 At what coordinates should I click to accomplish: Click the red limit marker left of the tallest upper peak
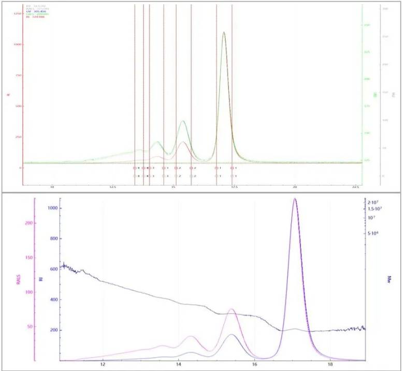(x=217, y=168)
